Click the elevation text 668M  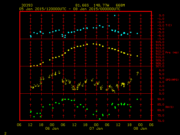click(120, 5)
